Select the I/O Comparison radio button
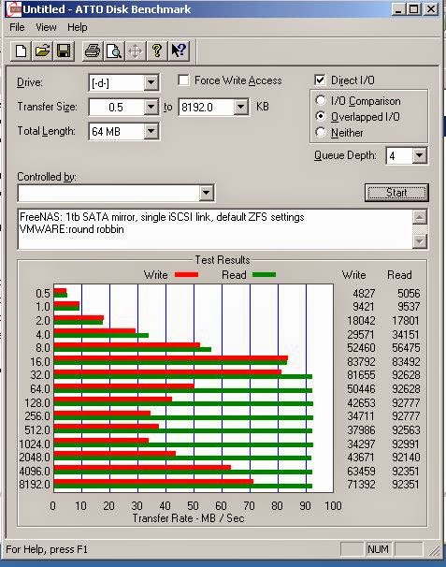The image size is (446, 567). click(320, 100)
